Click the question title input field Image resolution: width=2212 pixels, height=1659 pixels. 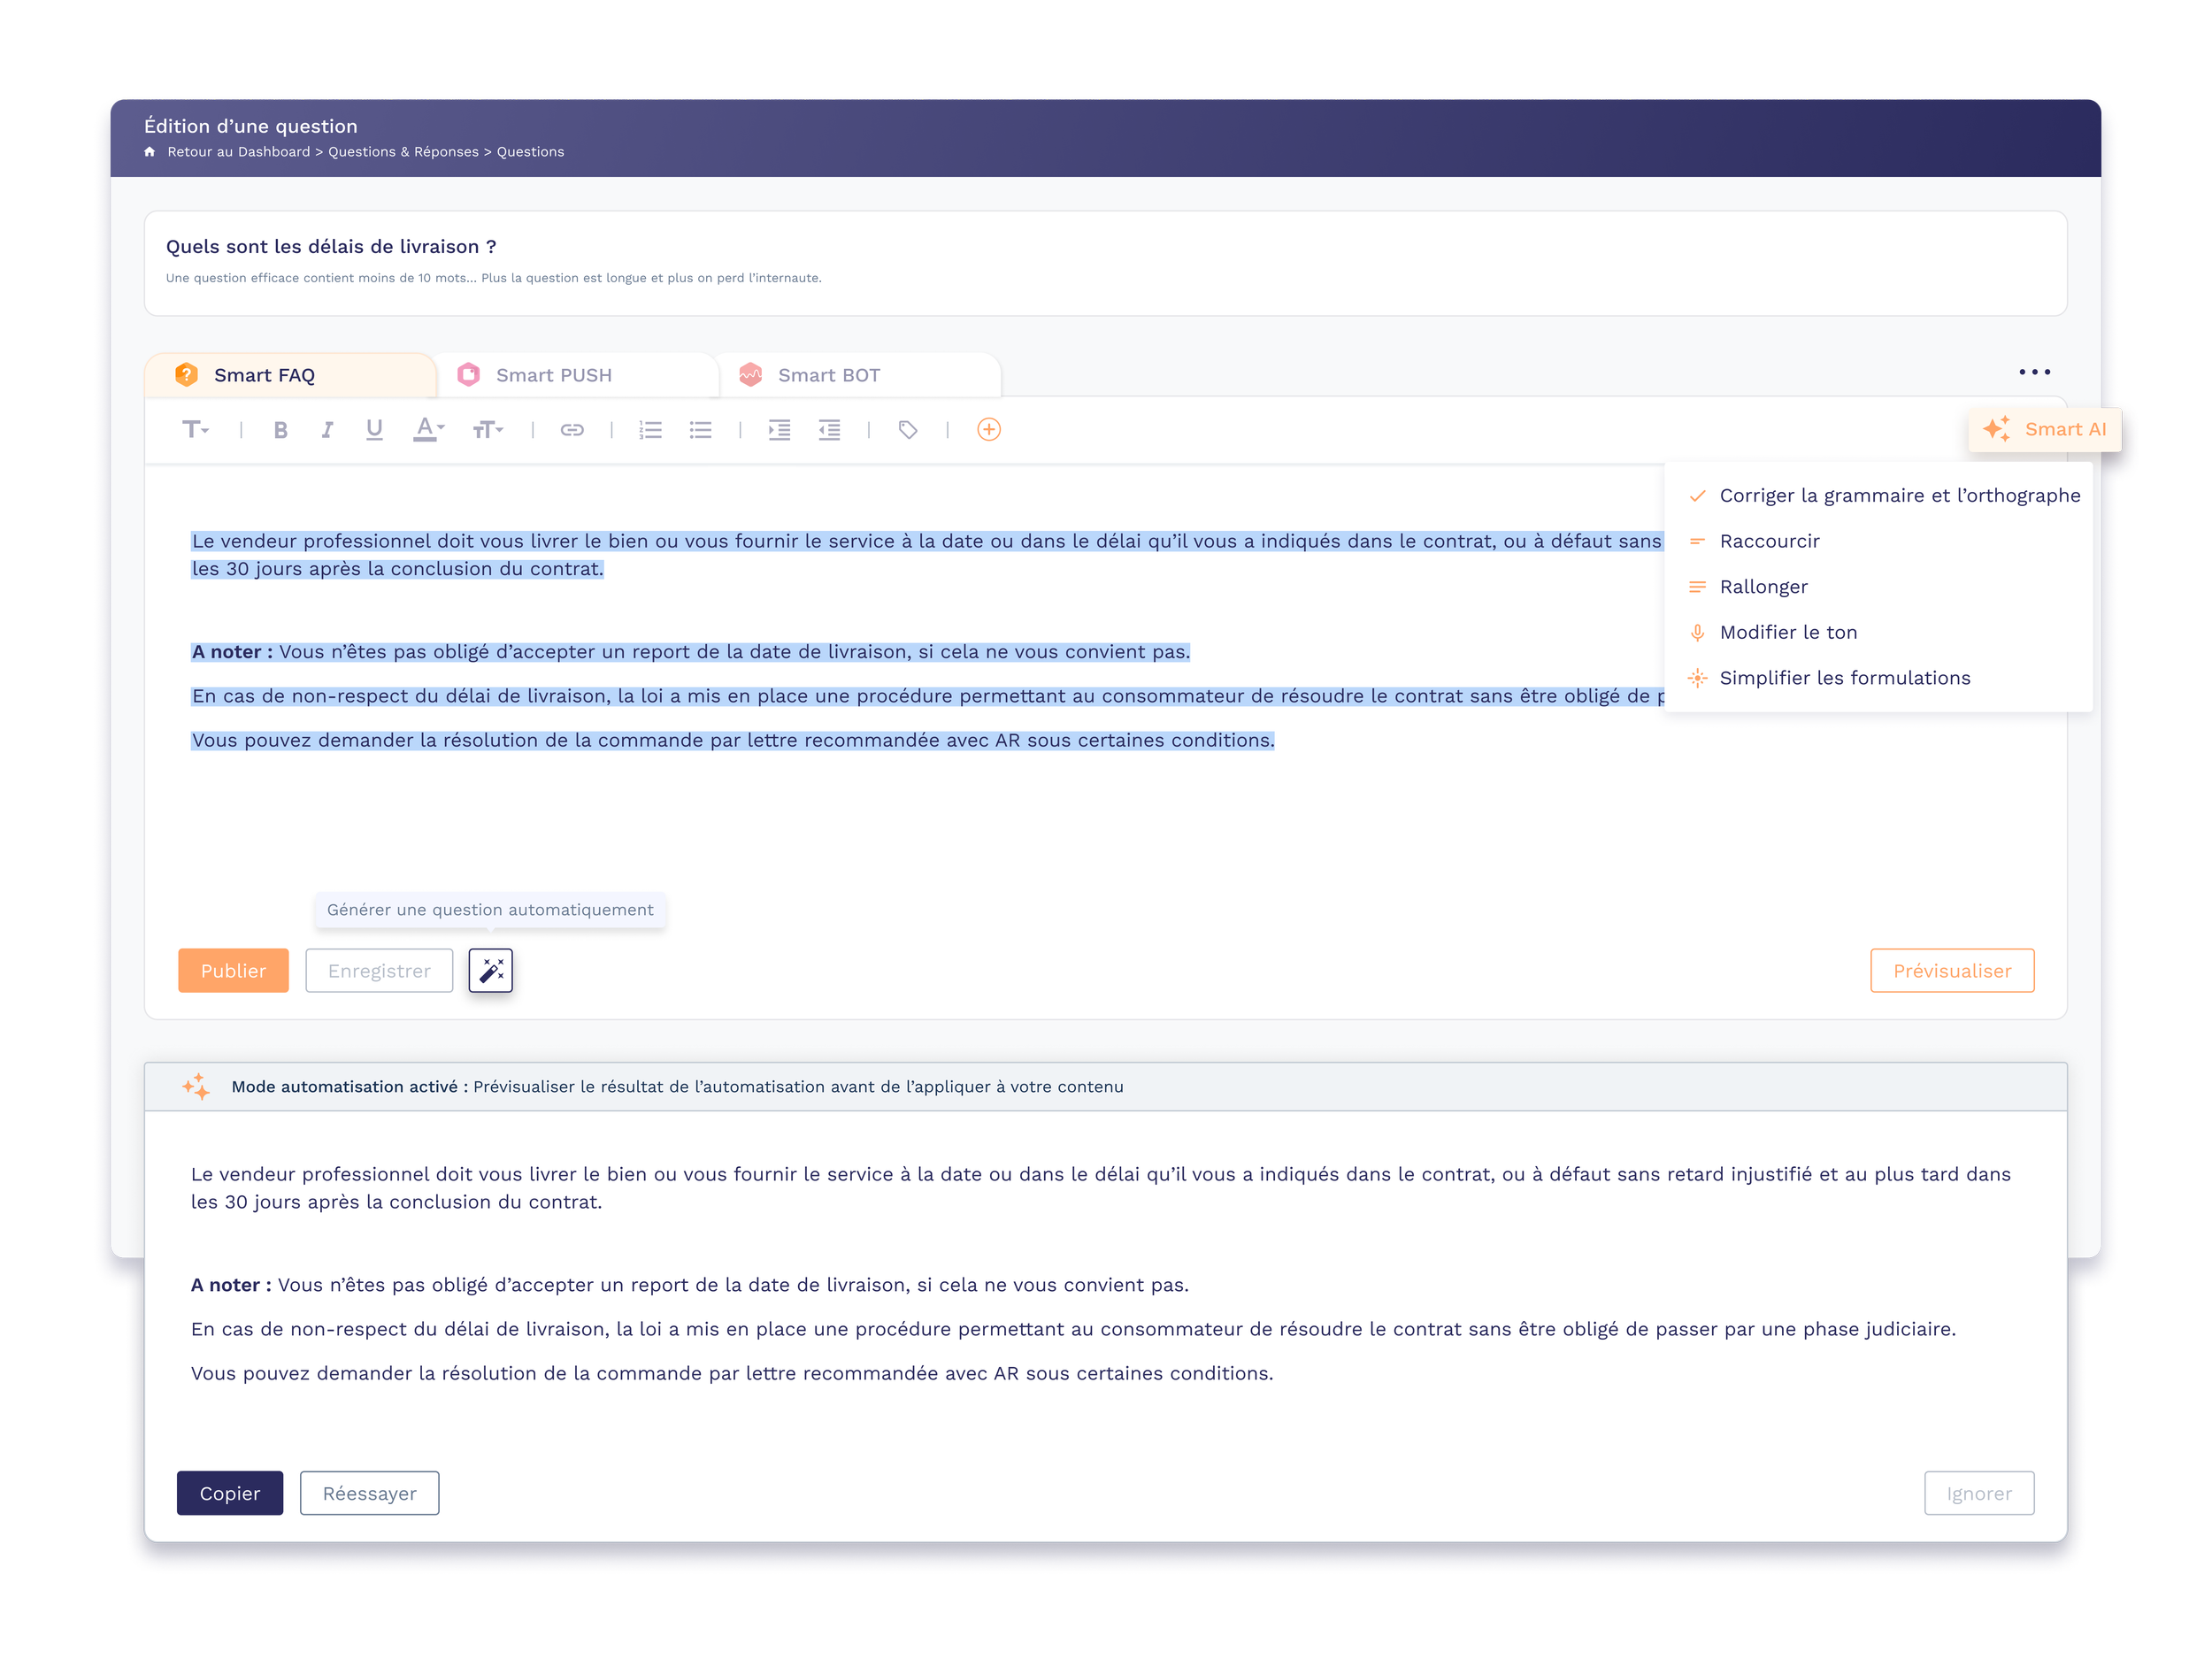[330, 247]
